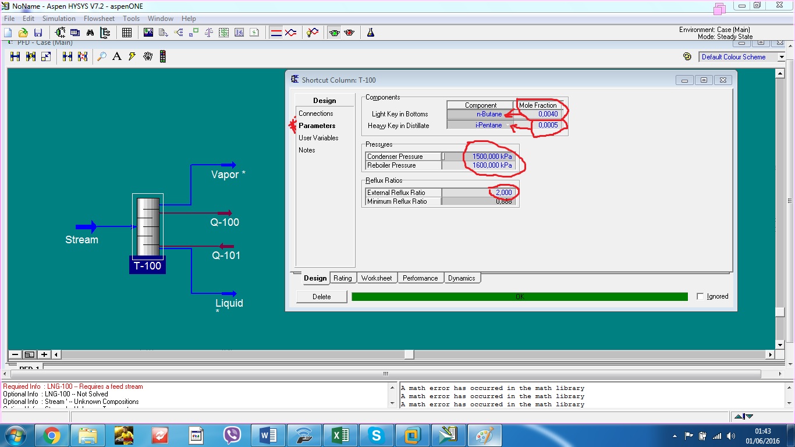Open Object Navigator binoculars icon
This screenshot has width=795, height=447.
(90, 33)
